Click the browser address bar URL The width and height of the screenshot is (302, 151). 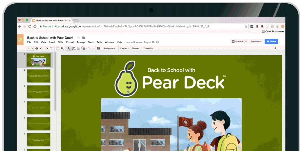(131, 26)
